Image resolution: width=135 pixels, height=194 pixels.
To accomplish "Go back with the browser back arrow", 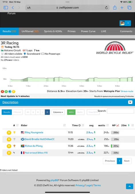I will [x=13, y=8].
